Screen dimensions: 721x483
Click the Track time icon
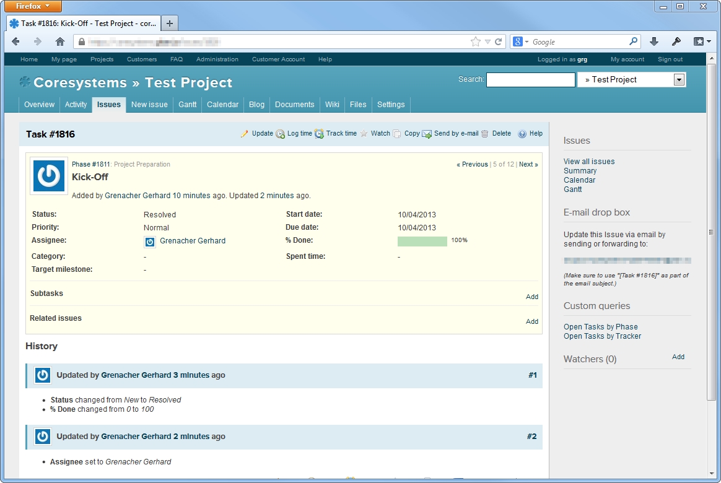(319, 134)
